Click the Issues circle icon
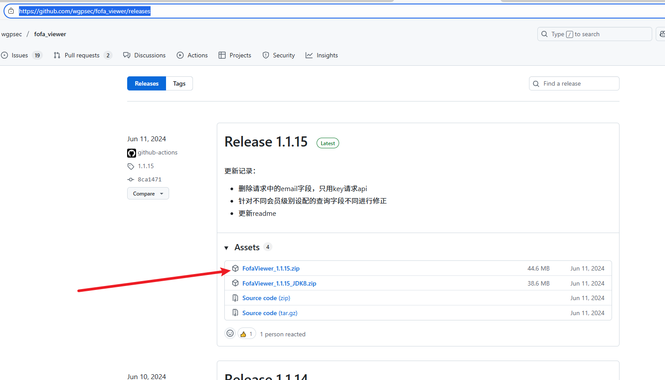Screen dimensions: 665x380 click(4, 55)
